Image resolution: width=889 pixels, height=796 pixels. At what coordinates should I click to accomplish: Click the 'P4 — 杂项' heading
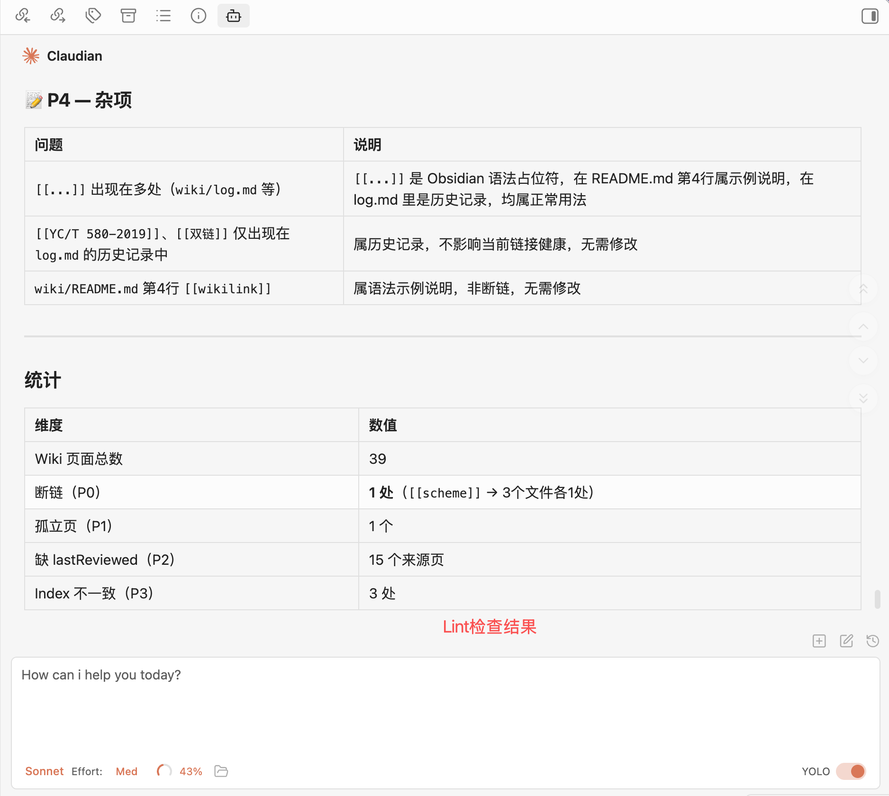(x=78, y=100)
